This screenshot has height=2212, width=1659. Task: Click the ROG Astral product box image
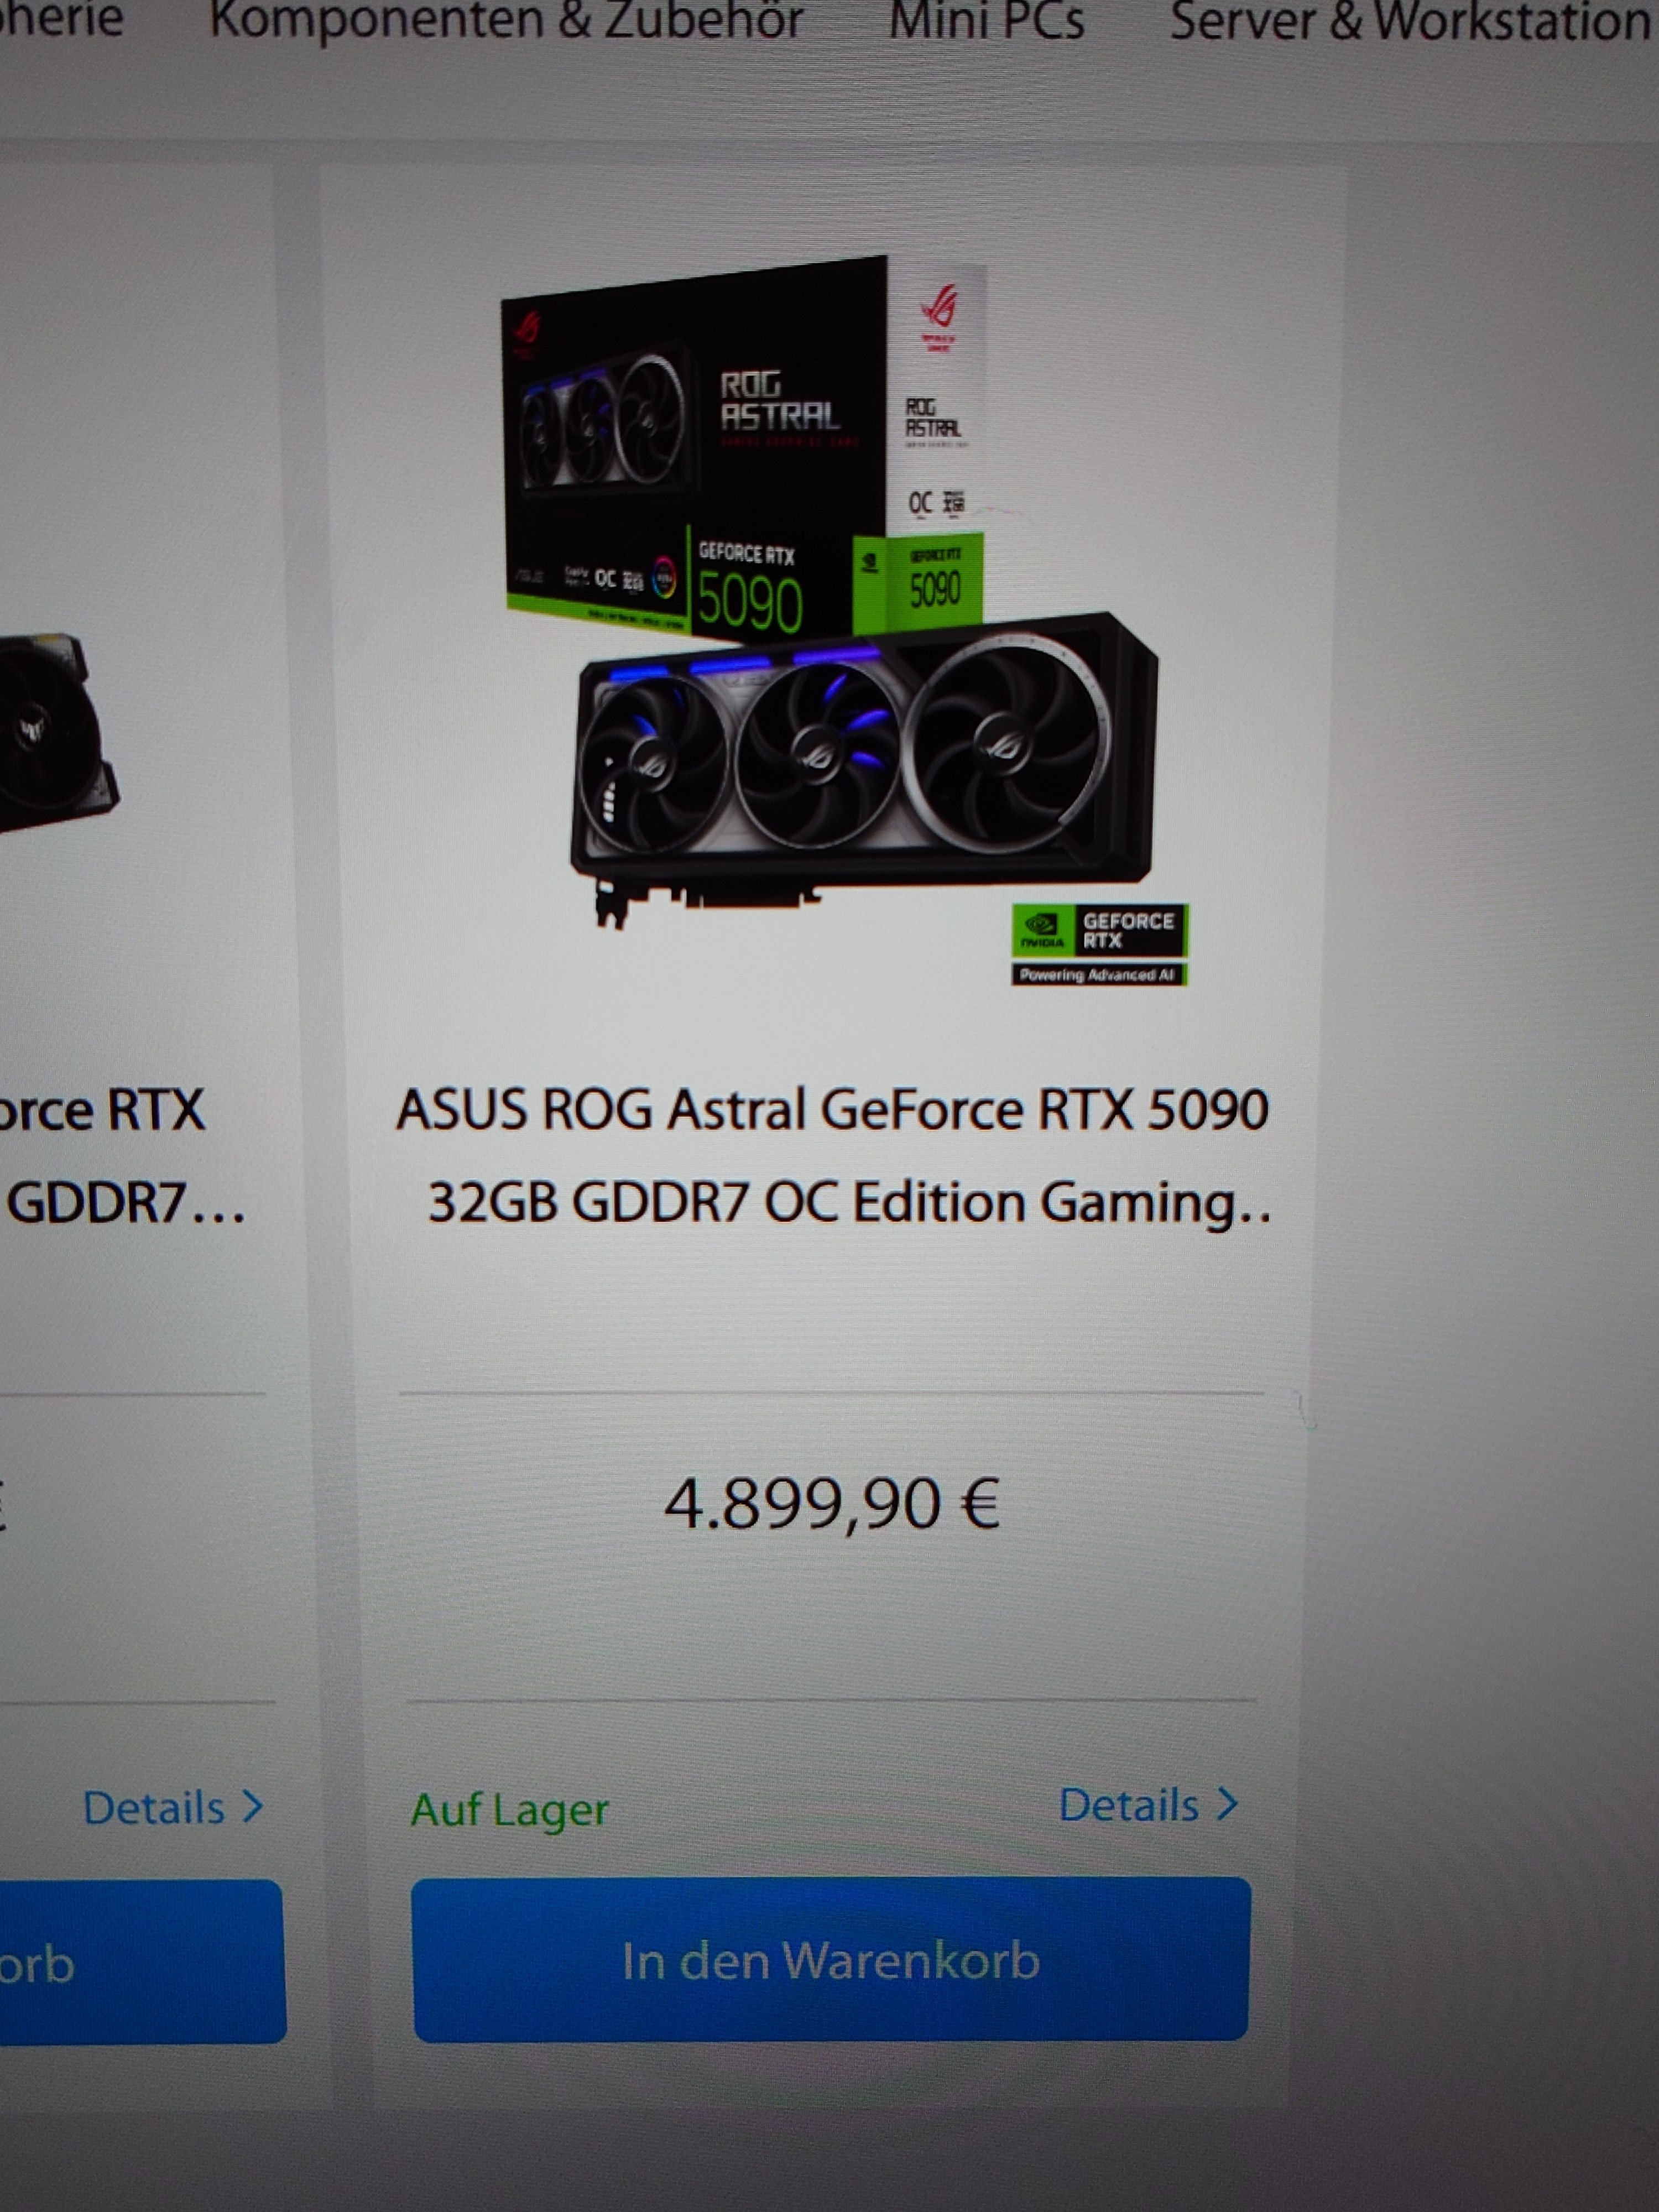[x=743, y=448]
